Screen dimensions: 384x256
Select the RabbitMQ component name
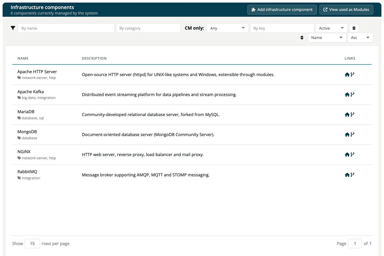click(x=27, y=172)
